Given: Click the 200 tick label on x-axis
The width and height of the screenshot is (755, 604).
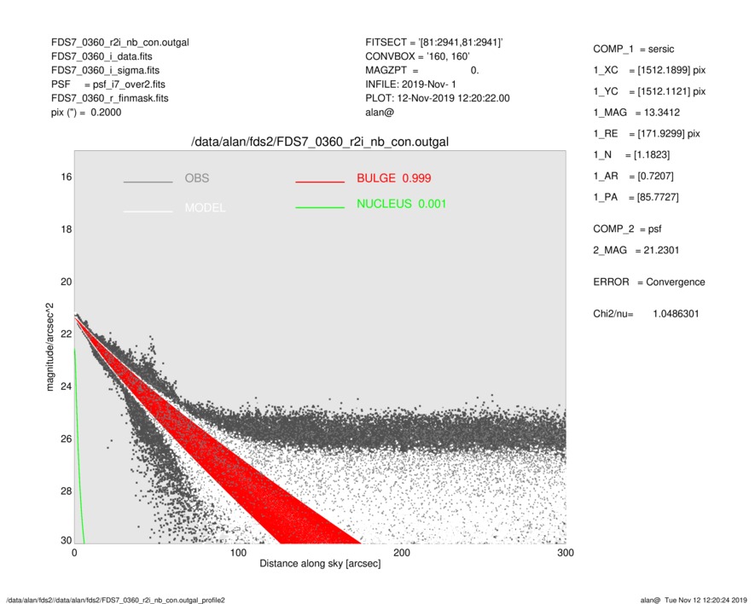Looking at the screenshot, I should click(402, 554).
